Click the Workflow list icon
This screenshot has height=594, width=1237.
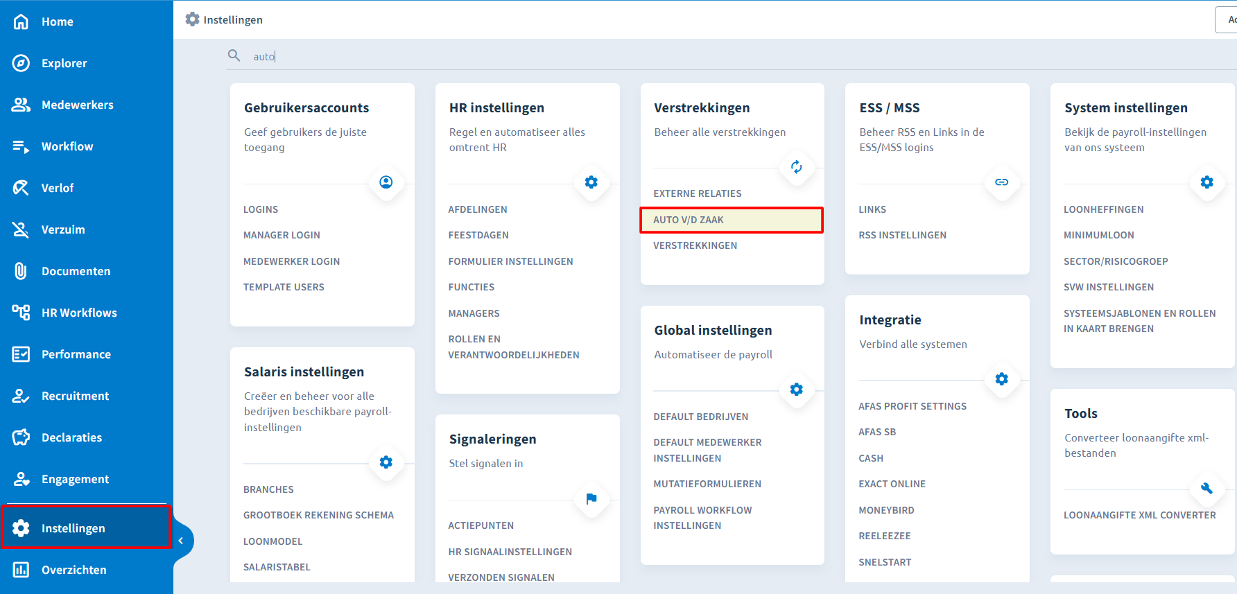21,146
